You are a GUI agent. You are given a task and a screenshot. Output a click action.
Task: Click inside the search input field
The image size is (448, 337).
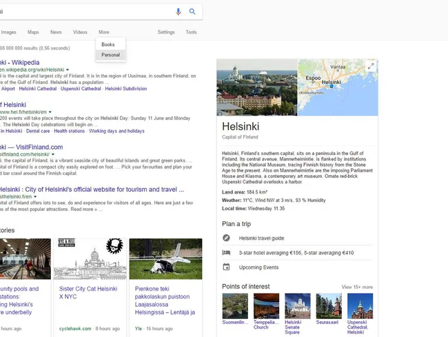85,12
